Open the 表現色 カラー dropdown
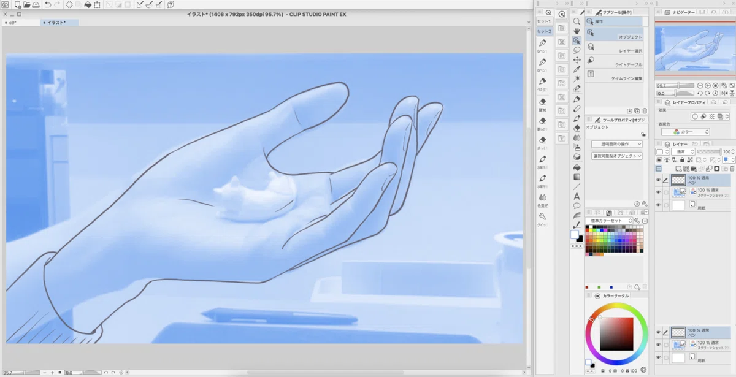The height and width of the screenshot is (377, 736). [685, 132]
